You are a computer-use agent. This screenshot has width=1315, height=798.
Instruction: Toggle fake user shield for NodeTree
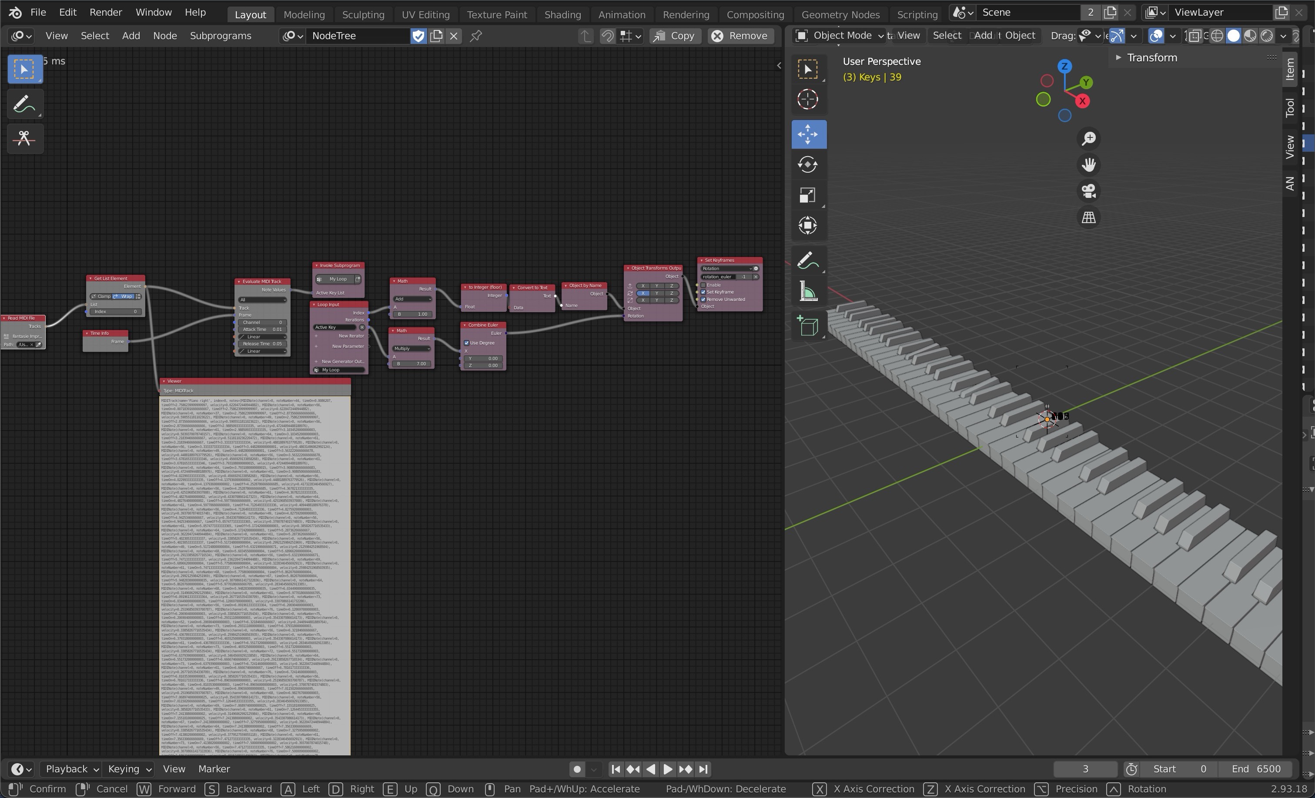point(419,36)
